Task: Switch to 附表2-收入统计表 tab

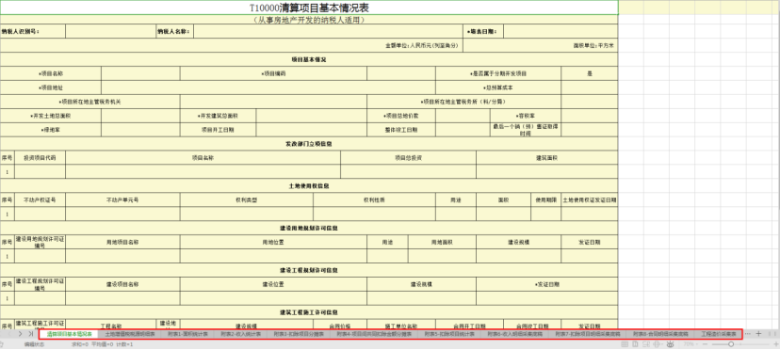Action: coord(240,334)
